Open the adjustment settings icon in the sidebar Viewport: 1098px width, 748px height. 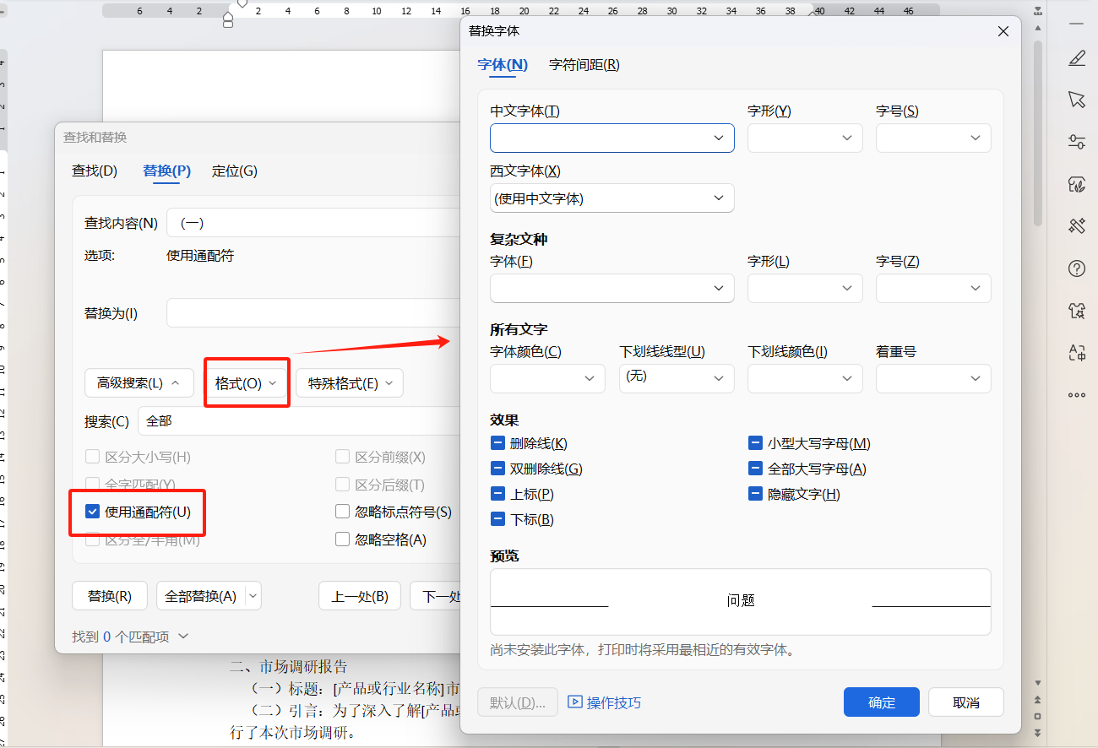[1077, 142]
